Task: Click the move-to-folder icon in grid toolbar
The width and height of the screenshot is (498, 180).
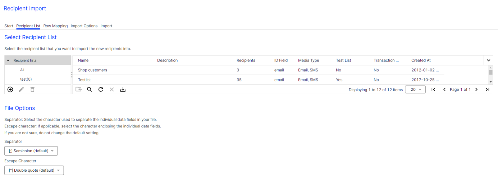Action: tap(78, 90)
